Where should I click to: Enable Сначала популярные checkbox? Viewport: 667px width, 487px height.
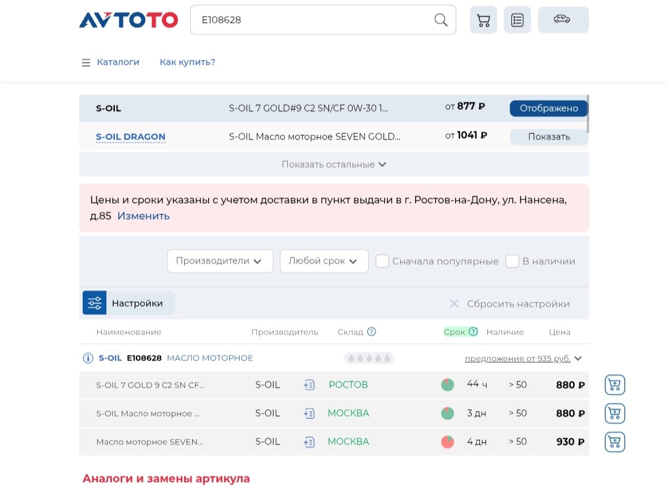(382, 261)
